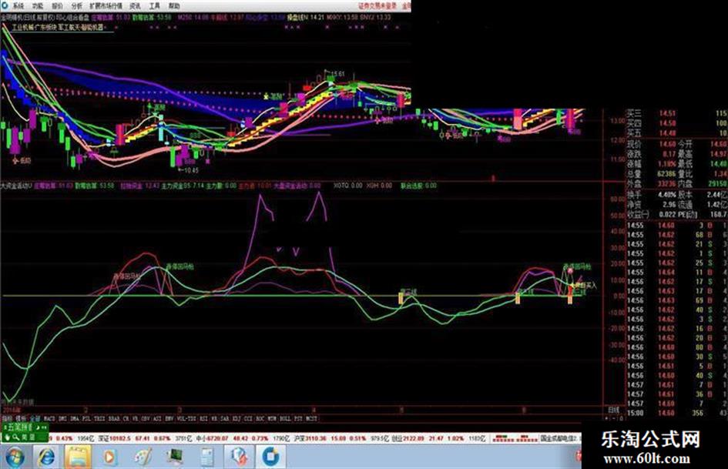Screen dimensions: 728x469
Task: Switch indicator to MCST
Action: coord(312,418)
